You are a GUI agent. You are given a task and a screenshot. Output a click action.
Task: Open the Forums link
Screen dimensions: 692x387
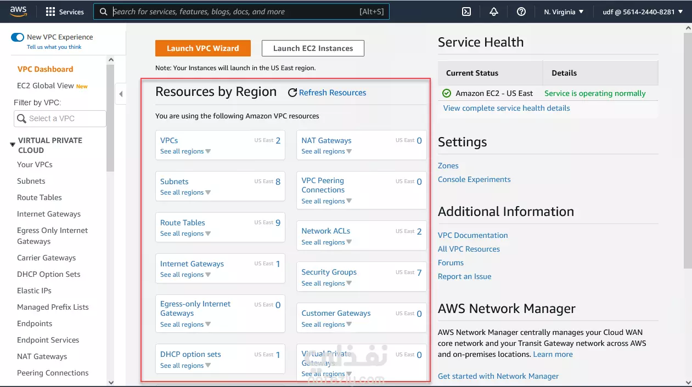(x=451, y=263)
